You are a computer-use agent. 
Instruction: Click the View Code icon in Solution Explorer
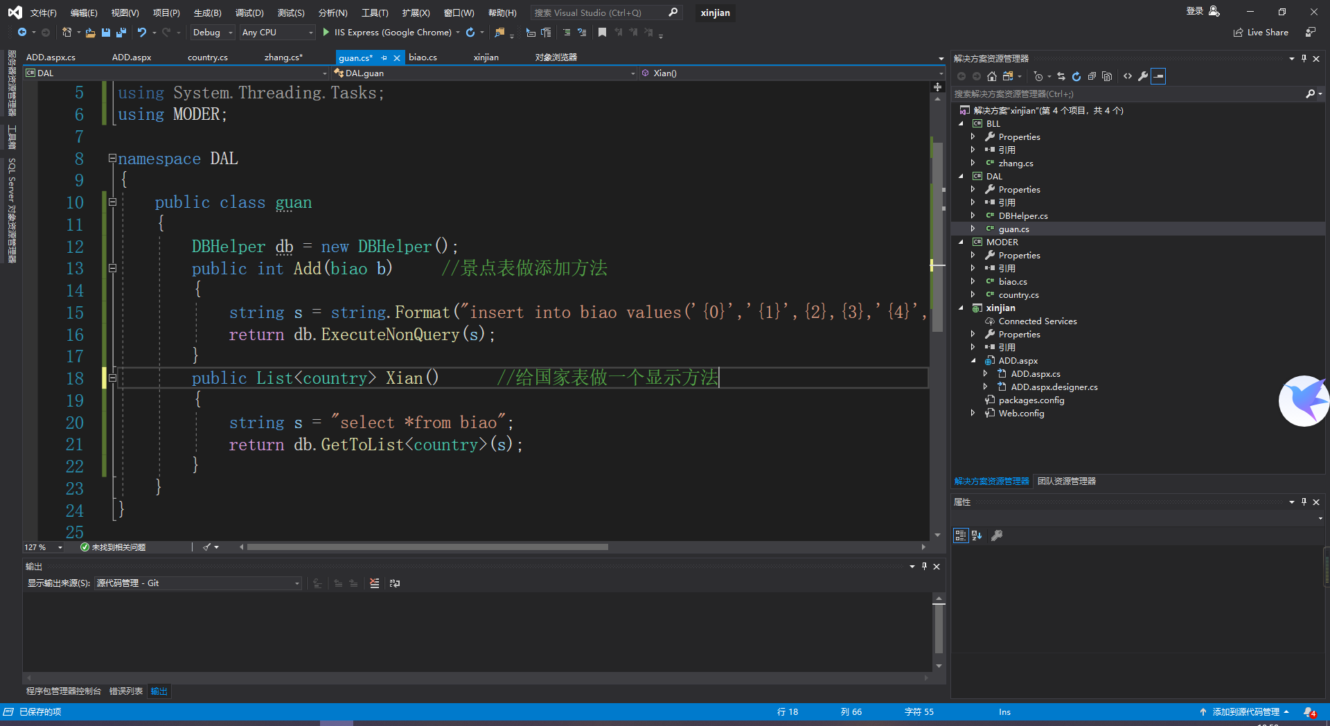[x=1128, y=76]
